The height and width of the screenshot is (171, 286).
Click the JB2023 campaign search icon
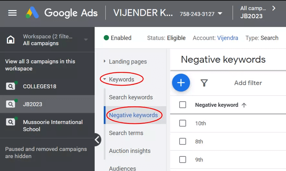11,104
